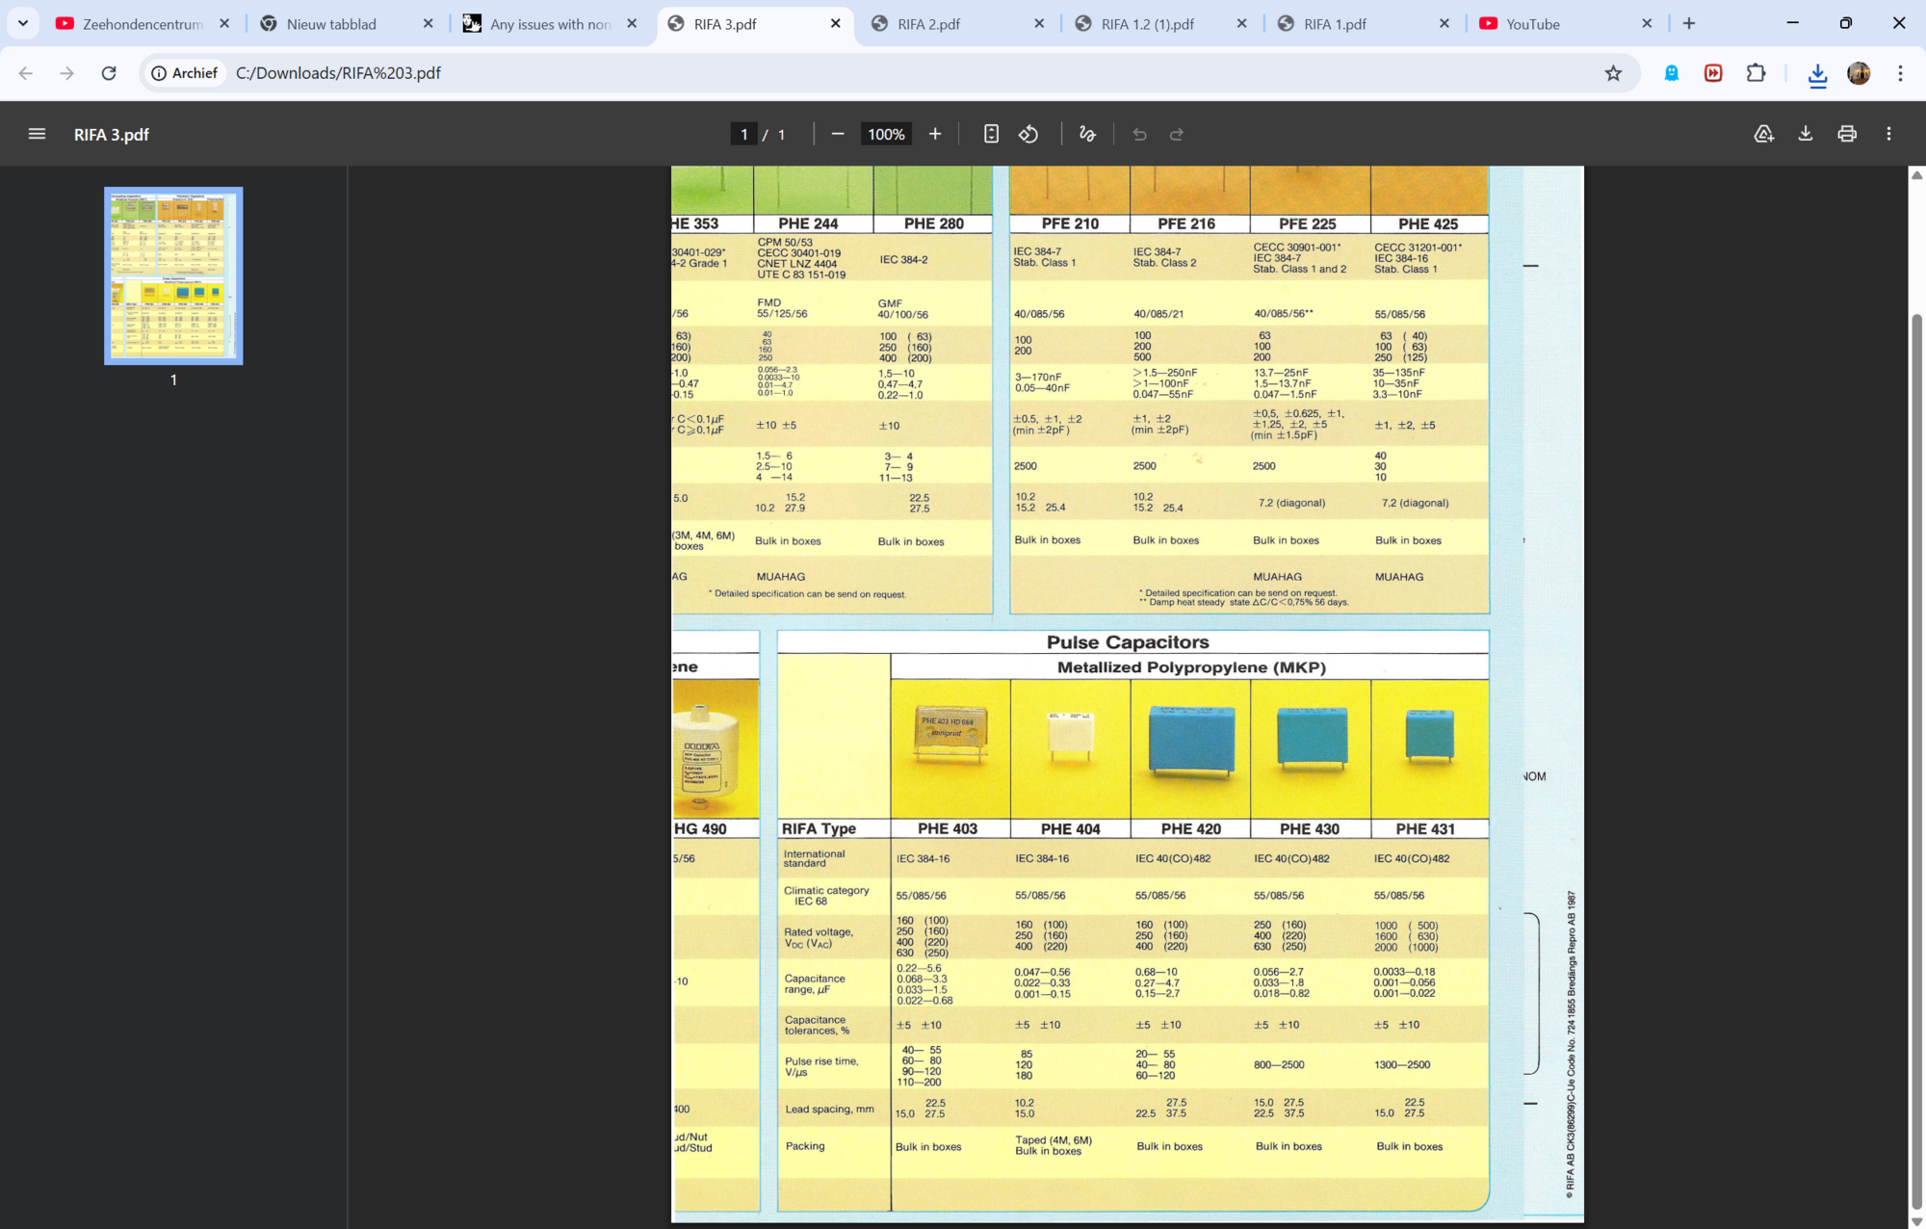The width and height of the screenshot is (1926, 1229).
Task: Activate the PDF draw annotation tool
Action: pyautogui.click(x=1087, y=134)
